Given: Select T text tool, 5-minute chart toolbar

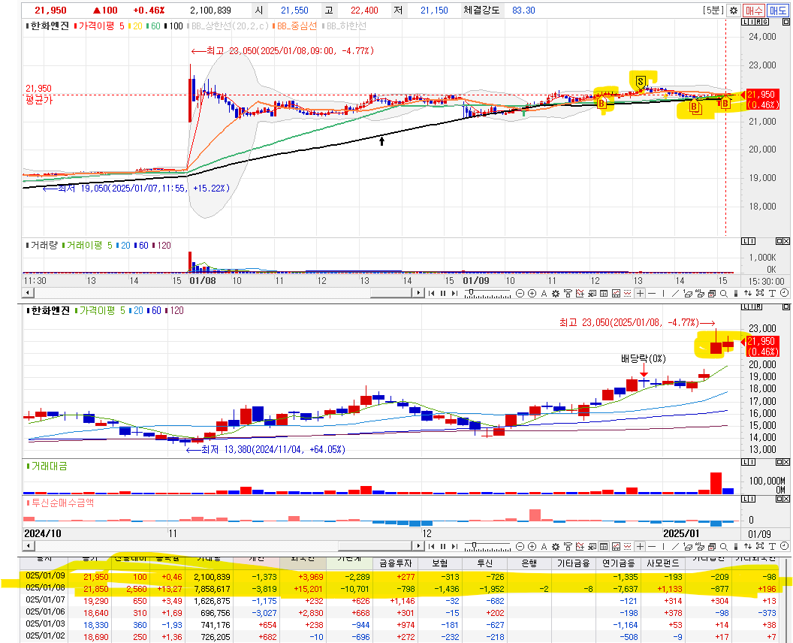Looking at the screenshot, I should (772, 294).
